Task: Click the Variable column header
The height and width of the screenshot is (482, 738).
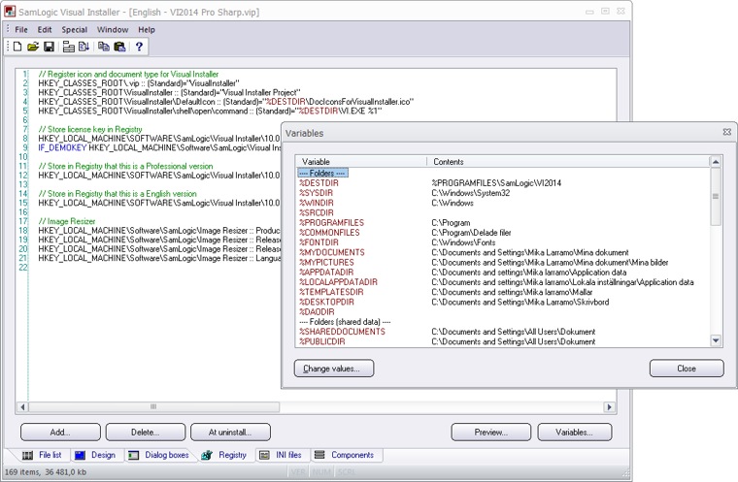Action: pyautogui.click(x=362, y=162)
